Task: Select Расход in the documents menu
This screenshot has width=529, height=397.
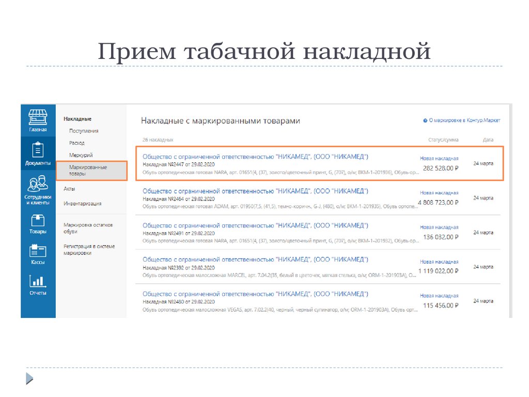Action: click(x=77, y=143)
